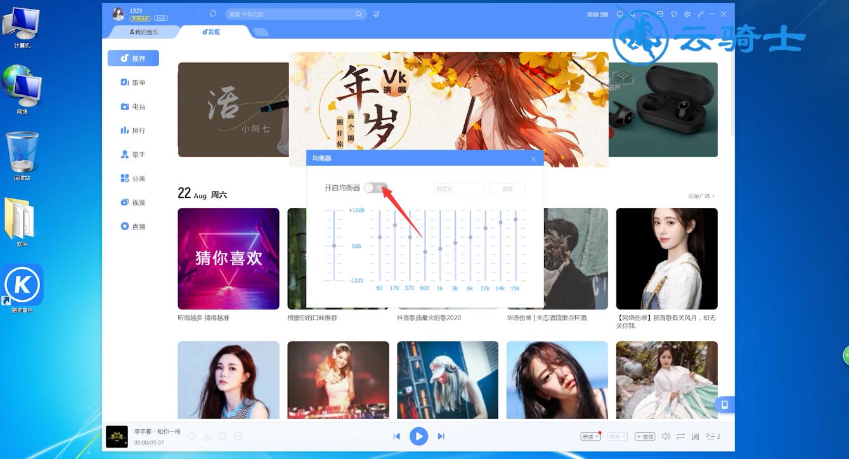
Task: Click the listen-to-identify song icon
Action: (x=377, y=14)
